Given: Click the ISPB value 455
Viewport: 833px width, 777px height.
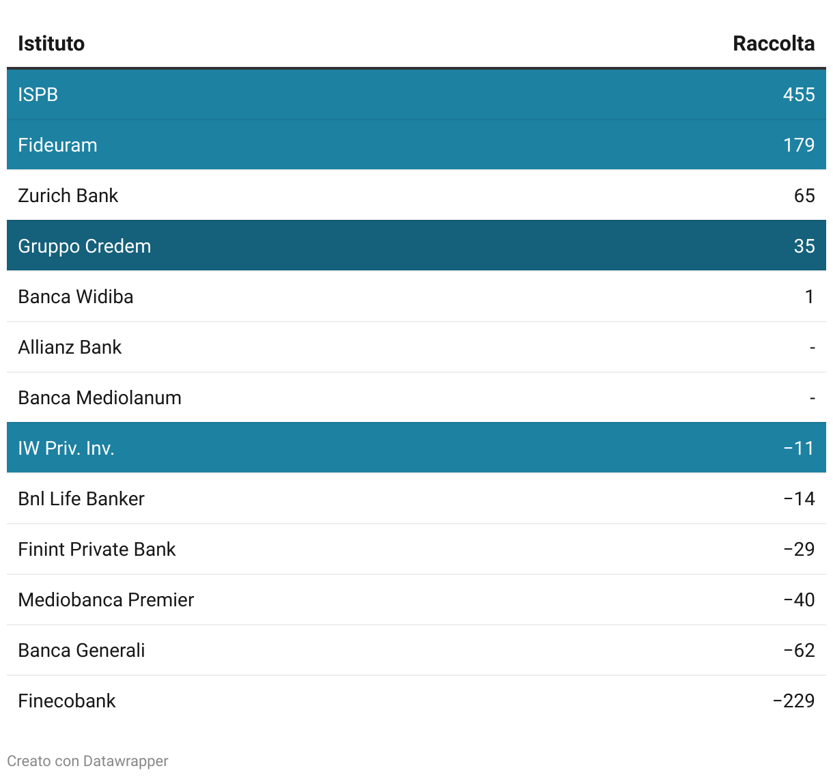Looking at the screenshot, I should click(798, 94).
